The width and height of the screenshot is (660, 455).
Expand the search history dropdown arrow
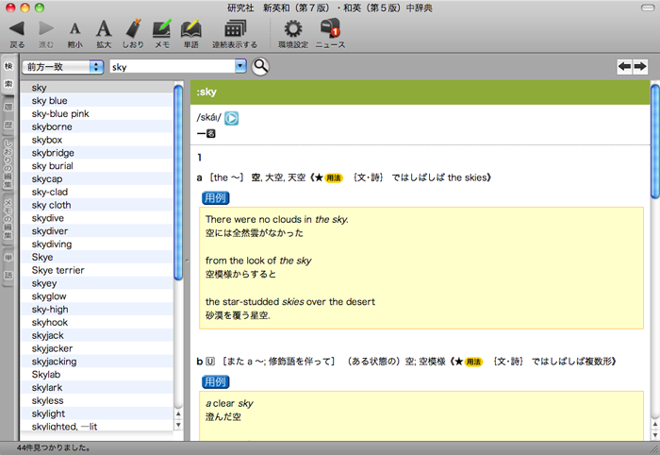point(240,66)
